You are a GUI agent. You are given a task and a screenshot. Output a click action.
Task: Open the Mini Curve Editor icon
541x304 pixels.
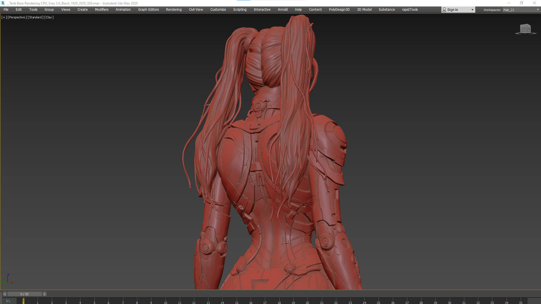tap(8, 301)
